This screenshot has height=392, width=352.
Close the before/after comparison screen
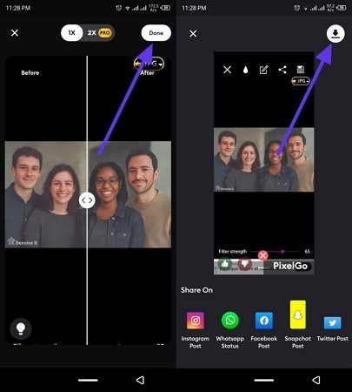click(x=15, y=33)
